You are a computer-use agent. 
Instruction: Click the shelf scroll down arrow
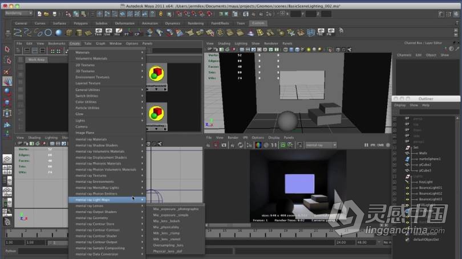click(456, 35)
